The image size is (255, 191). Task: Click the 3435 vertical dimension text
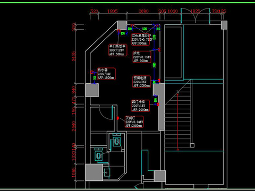click(x=74, y=56)
